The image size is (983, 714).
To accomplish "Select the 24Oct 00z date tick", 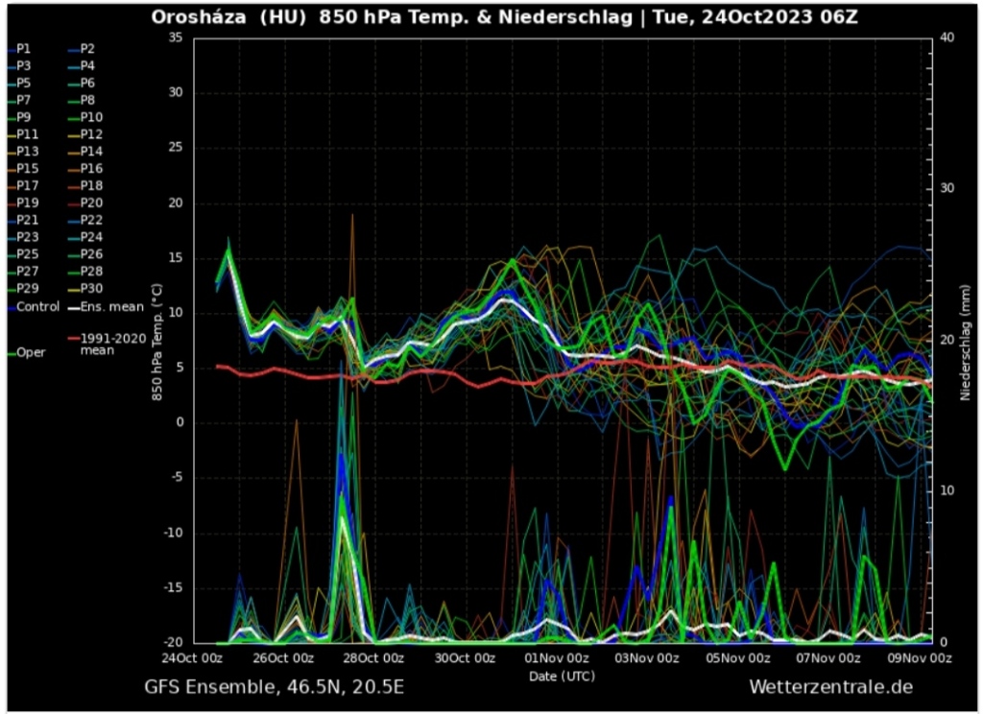I will click(193, 658).
